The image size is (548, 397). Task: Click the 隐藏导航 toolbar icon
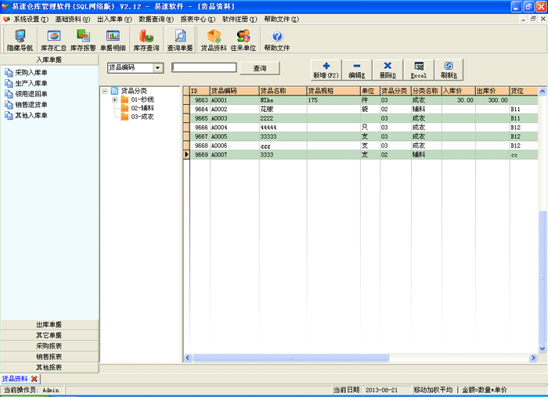[x=20, y=40]
